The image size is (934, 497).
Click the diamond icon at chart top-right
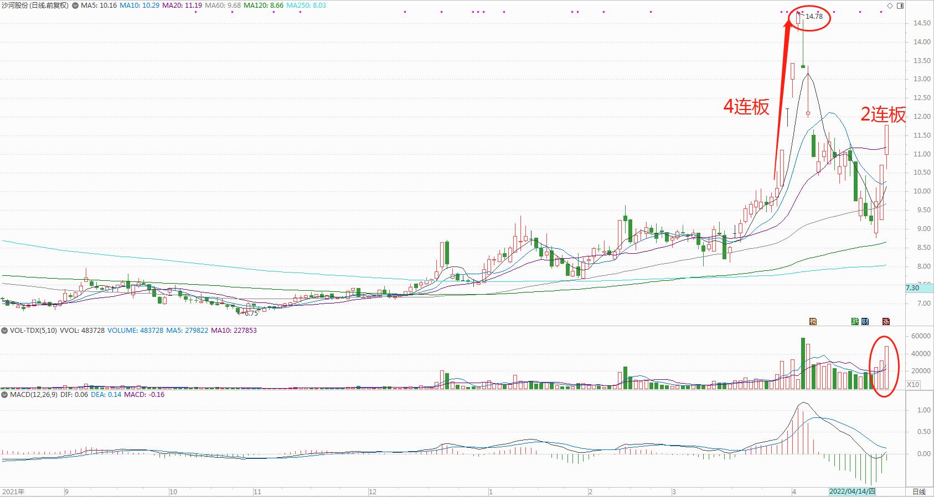pos(890,6)
